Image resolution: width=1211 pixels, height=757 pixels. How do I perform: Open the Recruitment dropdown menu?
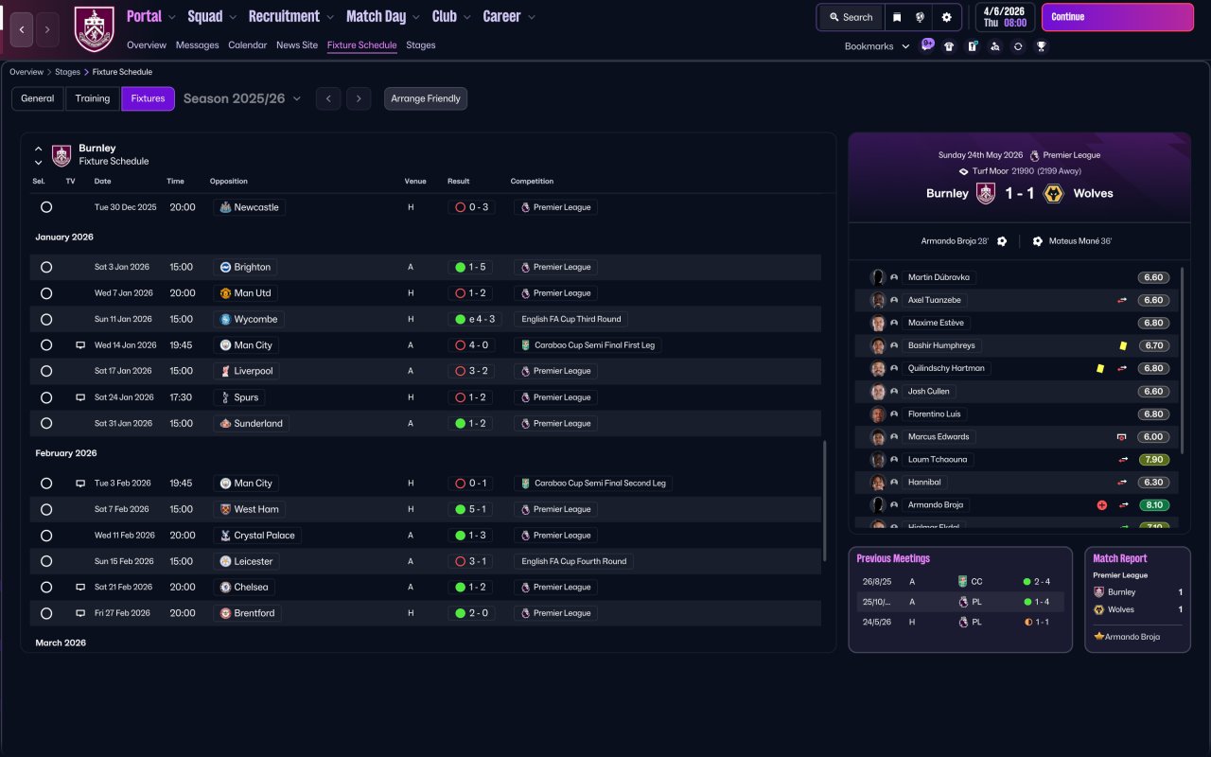pyautogui.click(x=291, y=16)
